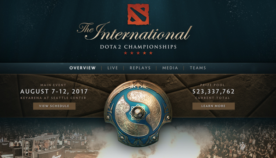Click the KeyArena at Seattle Center text

[x=53, y=98]
